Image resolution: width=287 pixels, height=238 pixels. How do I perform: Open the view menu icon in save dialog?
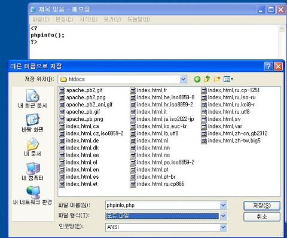(228, 79)
